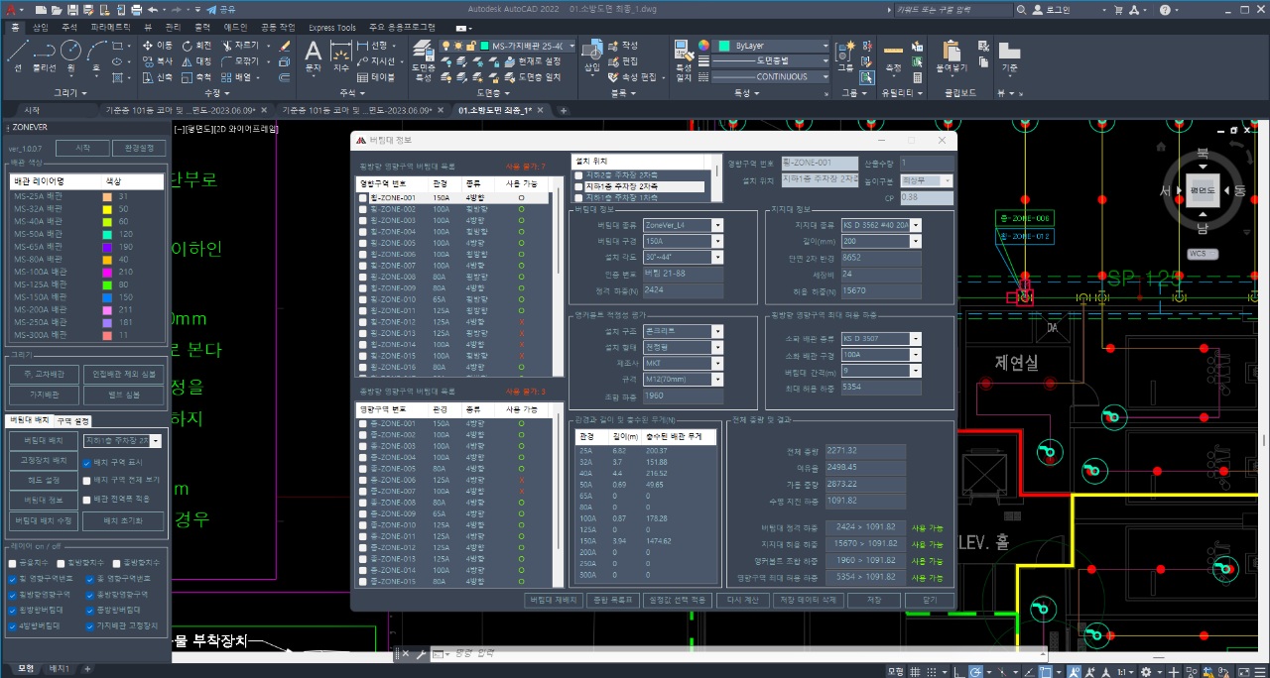1270x678 pixels.
Task: Enable the 배관 전역폭 적용 checkbox
Action: click(87, 499)
